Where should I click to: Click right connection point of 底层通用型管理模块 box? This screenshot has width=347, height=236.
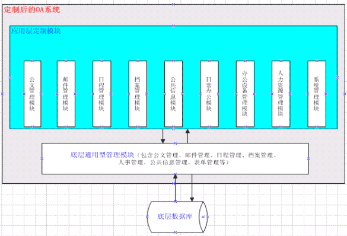tap(308, 159)
